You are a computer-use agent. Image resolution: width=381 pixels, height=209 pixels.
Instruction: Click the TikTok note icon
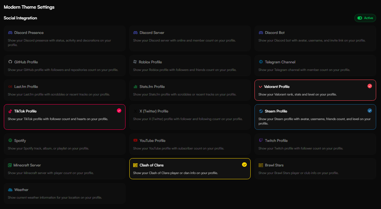click(x=10, y=111)
